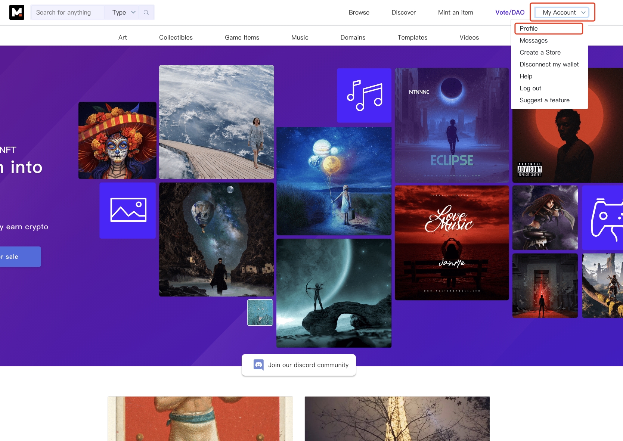
Task: Click the Discord icon in community button
Action: pyautogui.click(x=258, y=364)
